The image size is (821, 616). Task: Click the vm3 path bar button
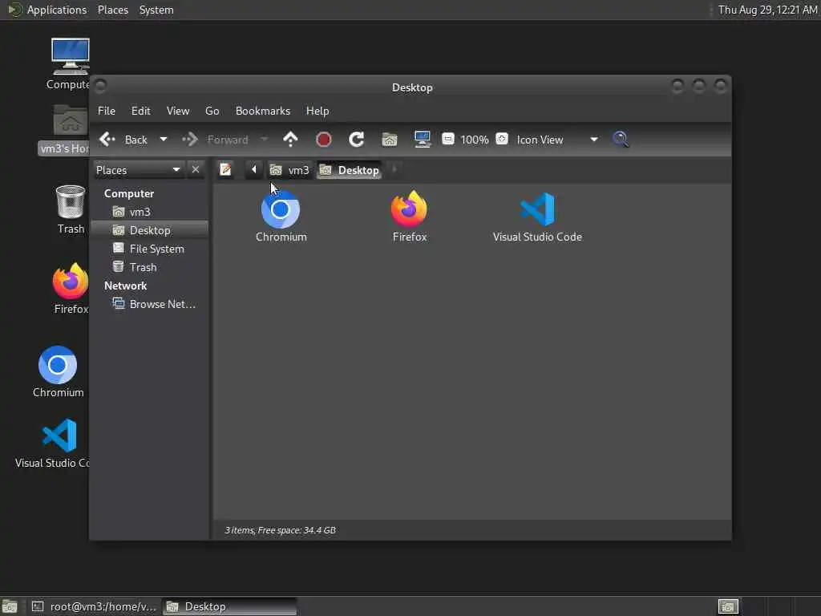pos(290,170)
